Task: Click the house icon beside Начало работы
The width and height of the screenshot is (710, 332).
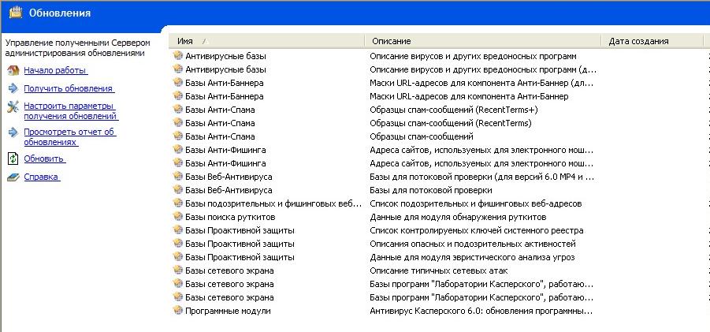Action: pos(13,70)
